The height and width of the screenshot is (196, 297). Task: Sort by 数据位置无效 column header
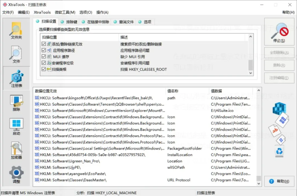[x=100, y=91]
